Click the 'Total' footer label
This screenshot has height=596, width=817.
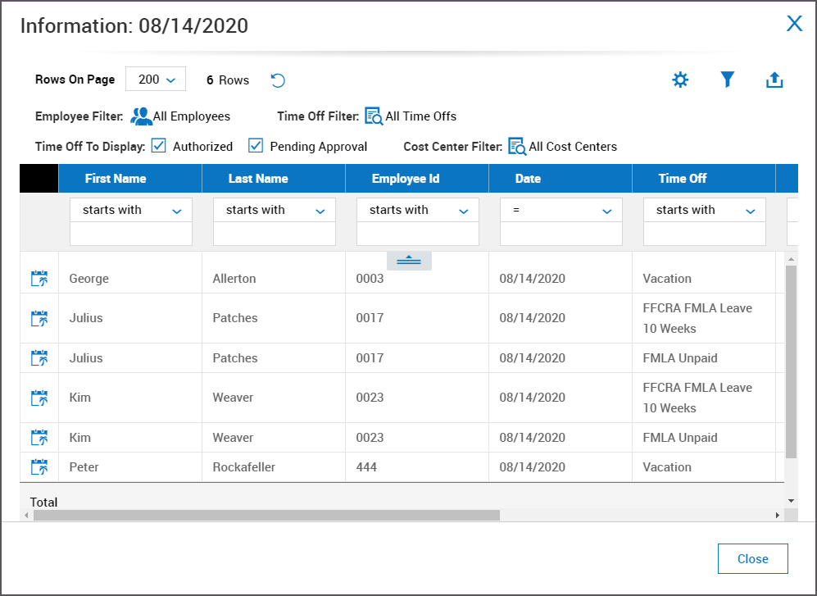43,503
